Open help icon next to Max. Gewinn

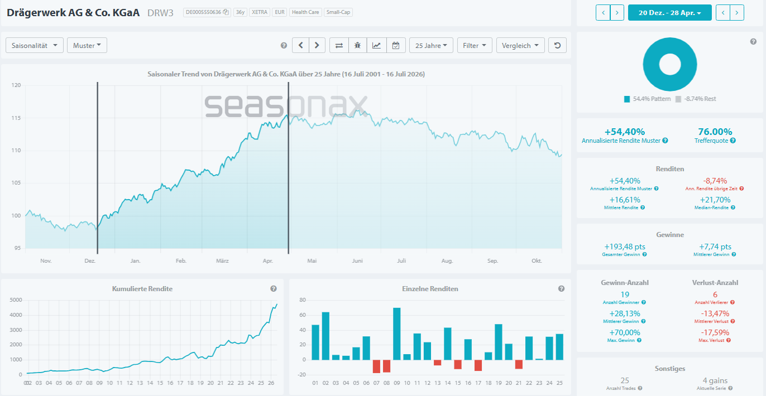coord(638,340)
